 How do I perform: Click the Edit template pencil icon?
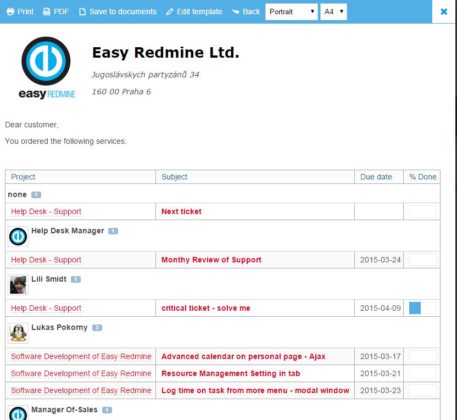click(170, 12)
